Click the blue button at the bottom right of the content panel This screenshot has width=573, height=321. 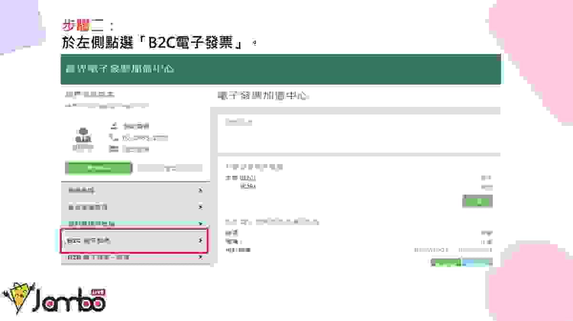[x=477, y=262]
